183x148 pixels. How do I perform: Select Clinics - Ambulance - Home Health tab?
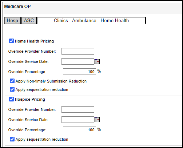click(91, 20)
